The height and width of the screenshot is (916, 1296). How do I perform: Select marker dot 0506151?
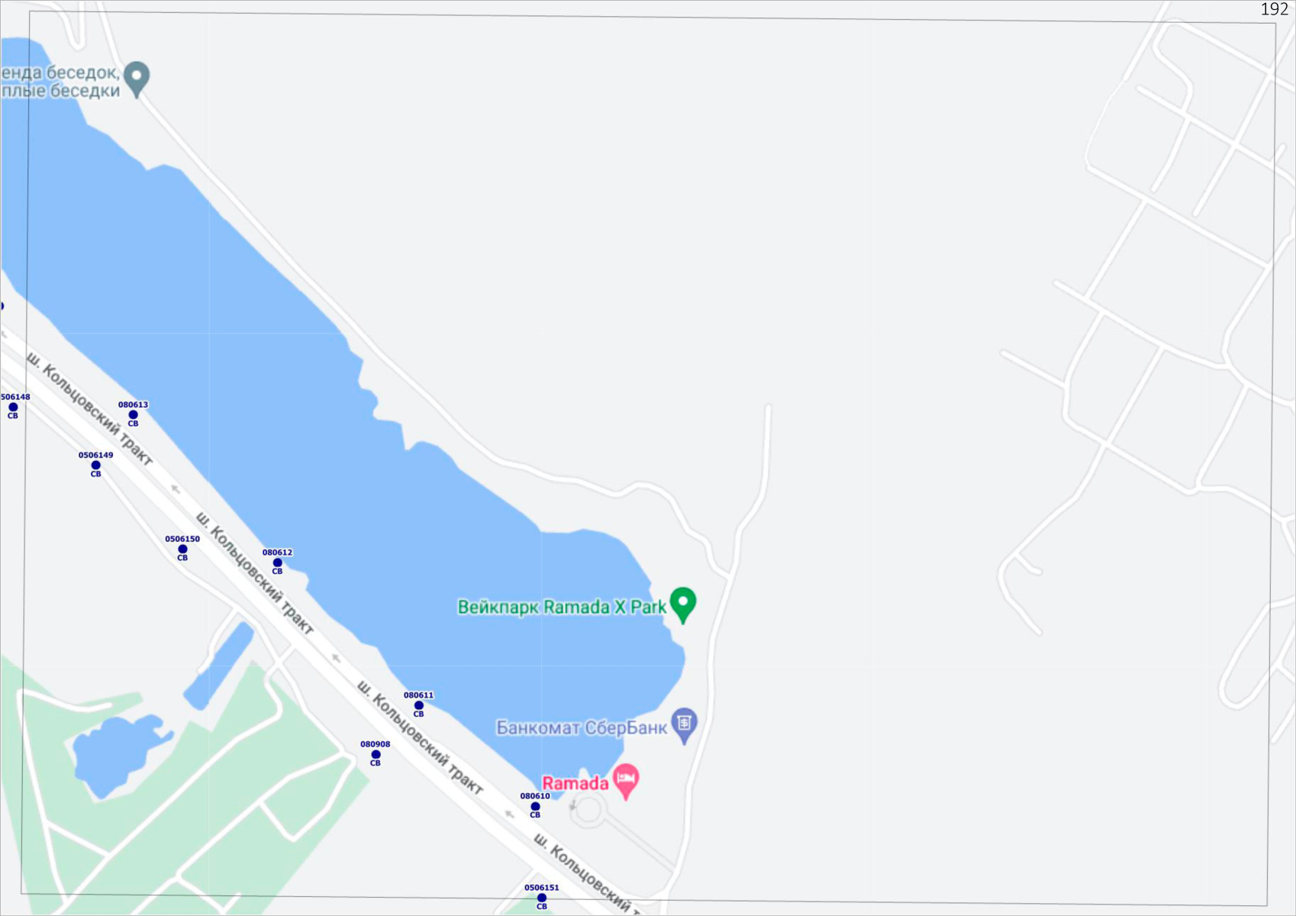tap(541, 898)
